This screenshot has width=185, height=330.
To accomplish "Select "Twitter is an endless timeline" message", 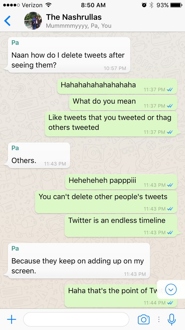I will 121,226.
